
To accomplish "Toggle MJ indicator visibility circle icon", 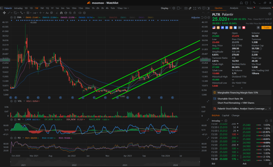I will pos(15,120).
